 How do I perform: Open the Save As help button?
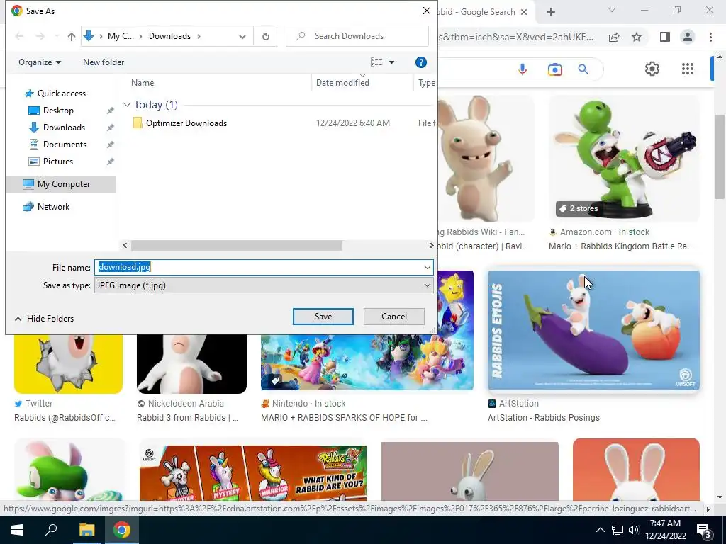[x=421, y=62]
